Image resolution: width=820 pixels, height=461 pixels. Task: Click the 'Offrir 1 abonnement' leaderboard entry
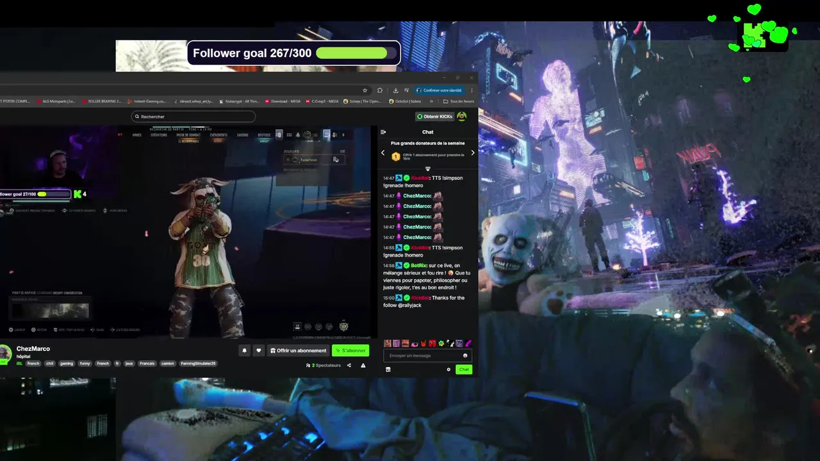[428, 156]
